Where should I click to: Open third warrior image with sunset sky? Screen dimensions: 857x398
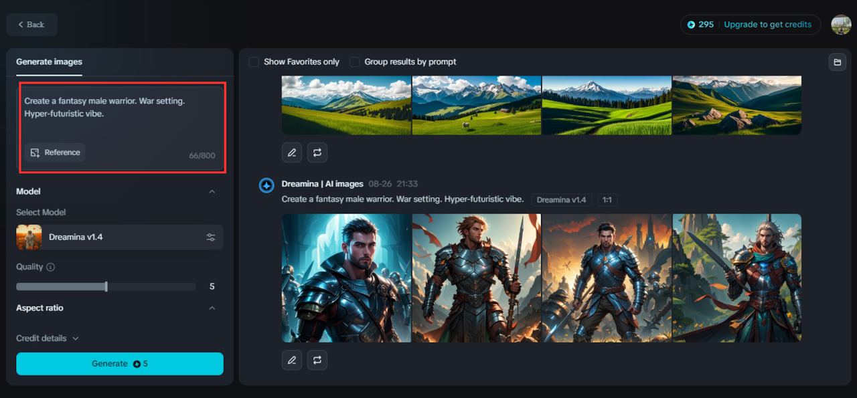coord(607,278)
